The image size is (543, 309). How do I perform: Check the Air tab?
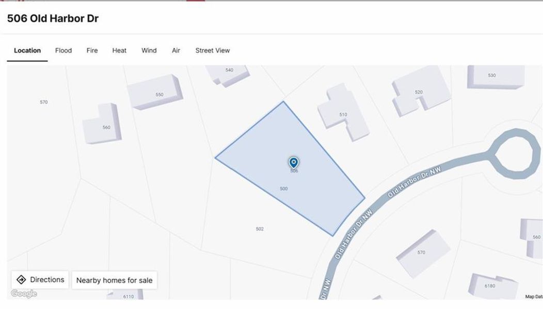click(x=176, y=50)
